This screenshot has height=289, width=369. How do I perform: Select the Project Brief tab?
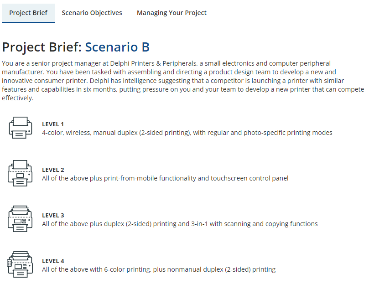[28, 13]
